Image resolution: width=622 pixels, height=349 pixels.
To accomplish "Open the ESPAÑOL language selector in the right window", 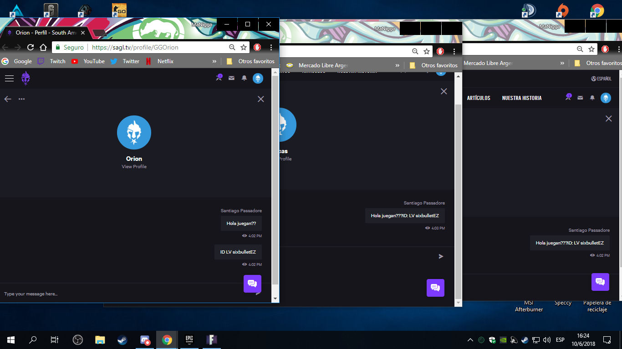I will coord(602,79).
